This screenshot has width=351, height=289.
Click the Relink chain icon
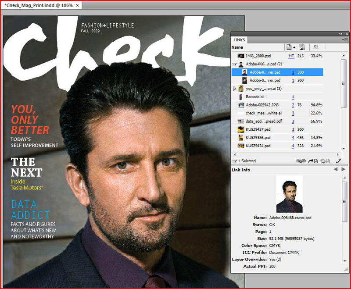pyautogui.click(x=301, y=161)
